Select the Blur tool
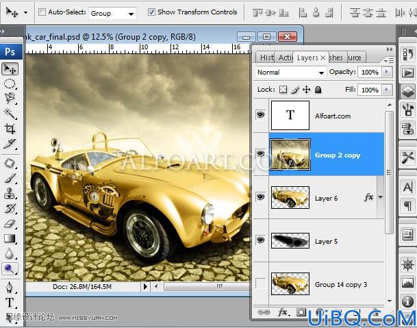The image size is (417, 328). click(x=10, y=254)
